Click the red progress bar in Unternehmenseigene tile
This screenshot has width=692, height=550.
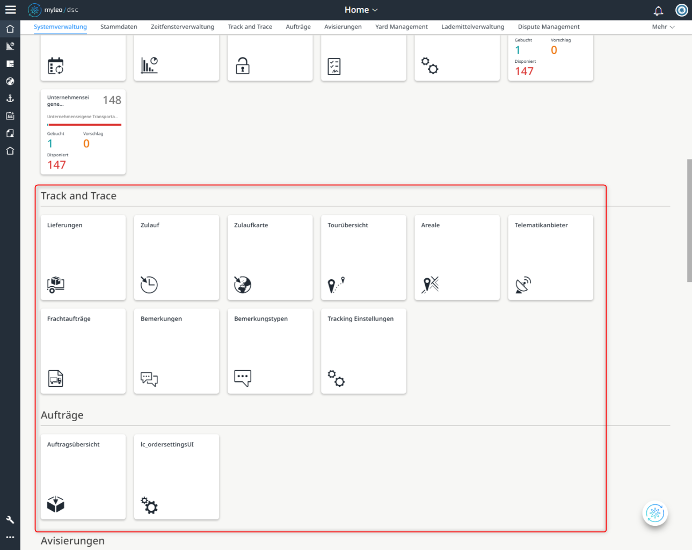point(84,125)
